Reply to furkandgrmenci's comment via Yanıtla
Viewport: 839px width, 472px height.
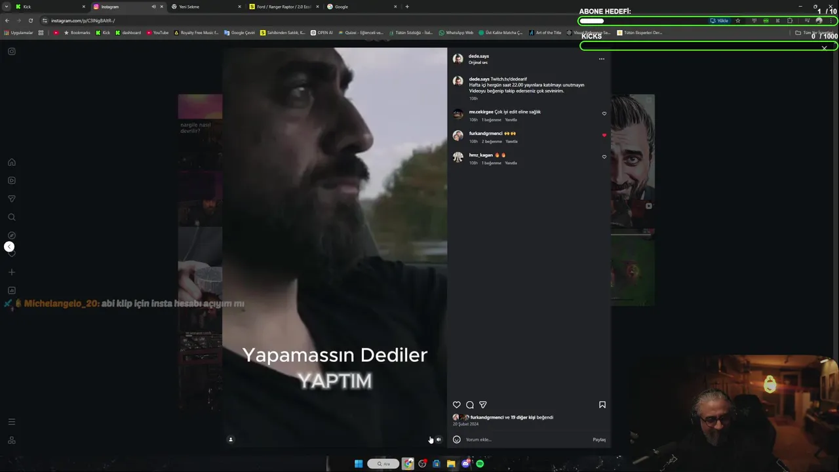511,142
